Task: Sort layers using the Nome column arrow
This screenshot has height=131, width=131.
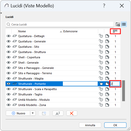Action: [61, 32]
